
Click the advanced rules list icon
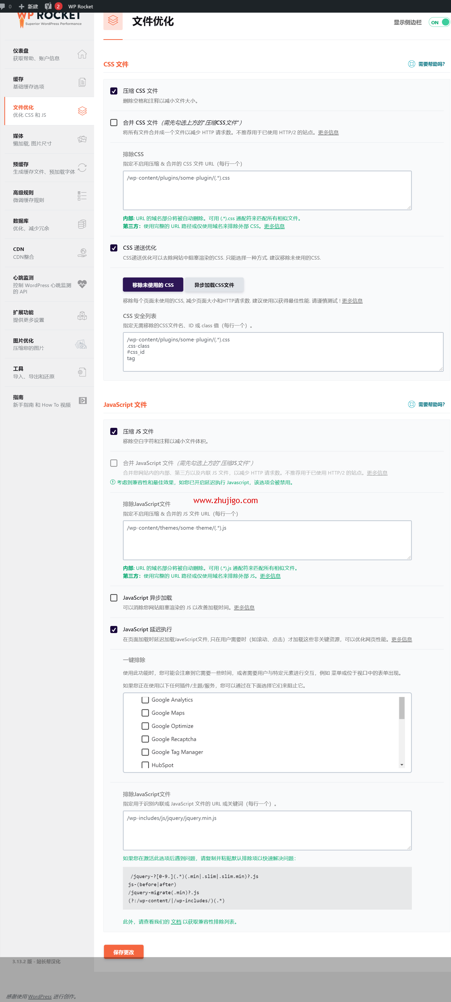pyautogui.click(x=82, y=196)
